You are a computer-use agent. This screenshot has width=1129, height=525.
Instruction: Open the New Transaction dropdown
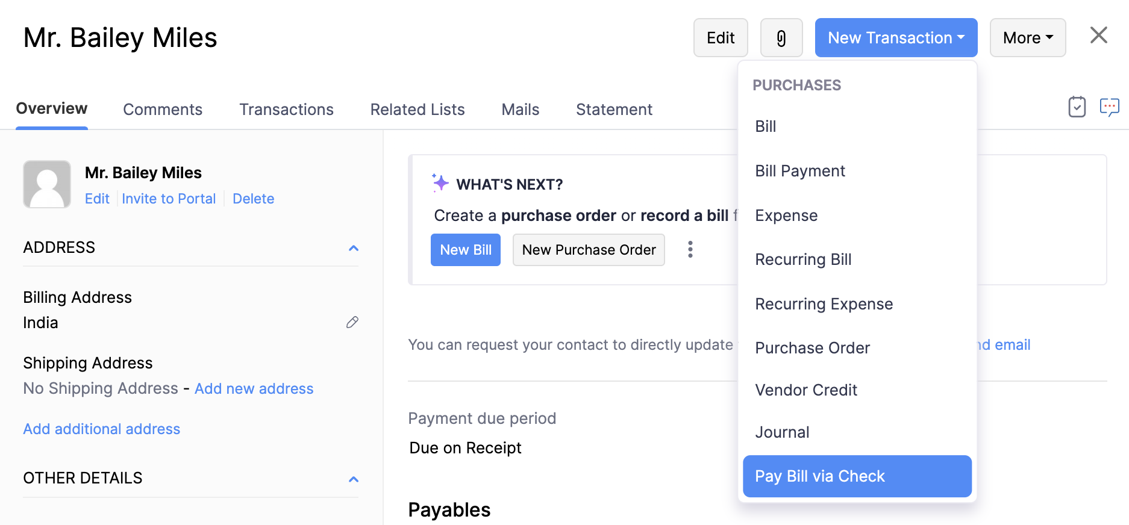(x=895, y=38)
